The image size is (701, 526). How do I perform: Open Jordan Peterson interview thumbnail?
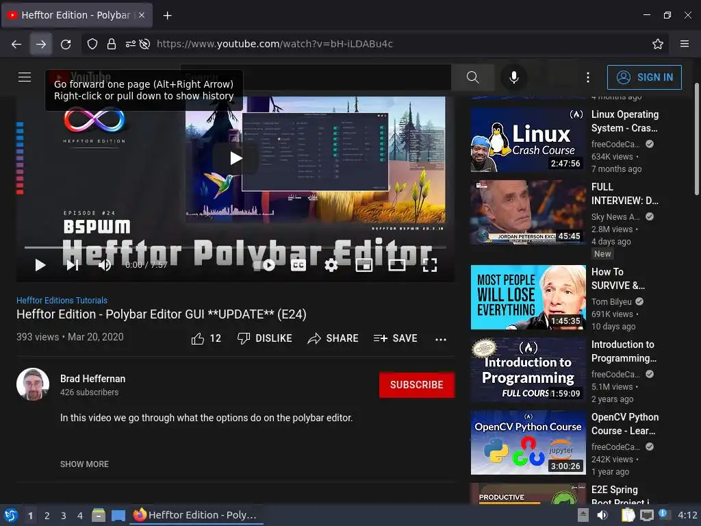pos(528,212)
